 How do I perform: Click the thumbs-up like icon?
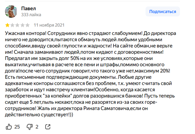pos(9,126)
